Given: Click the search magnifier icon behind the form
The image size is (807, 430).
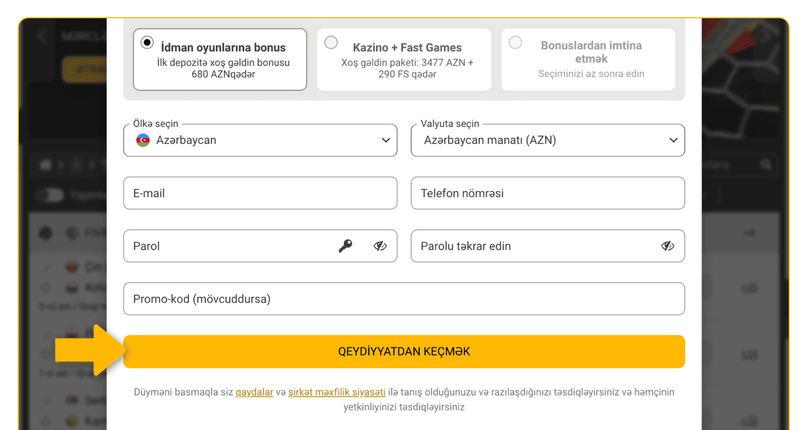Looking at the screenshot, I should coord(764,164).
